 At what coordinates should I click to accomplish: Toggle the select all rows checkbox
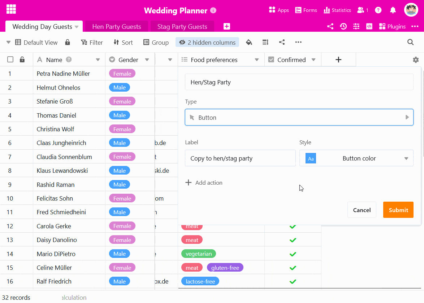(10, 60)
